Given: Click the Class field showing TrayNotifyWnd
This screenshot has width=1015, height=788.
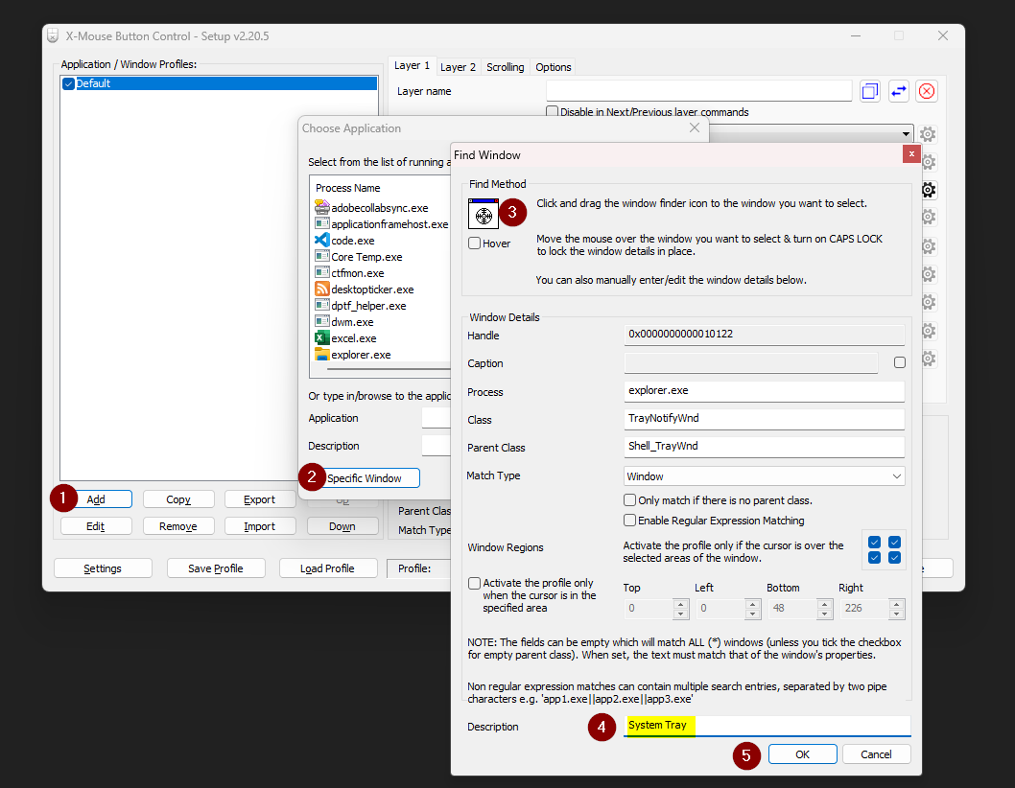Looking at the screenshot, I should [x=765, y=419].
